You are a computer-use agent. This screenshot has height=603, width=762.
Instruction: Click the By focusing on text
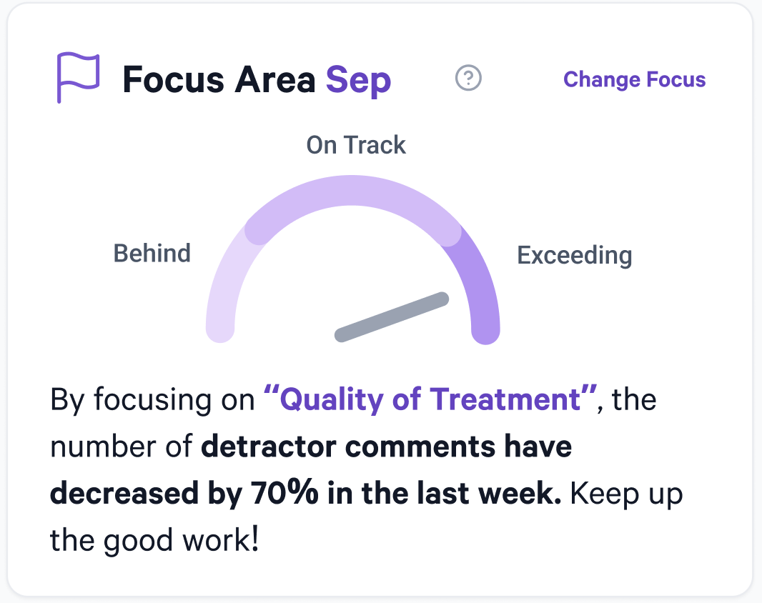coord(152,400)
